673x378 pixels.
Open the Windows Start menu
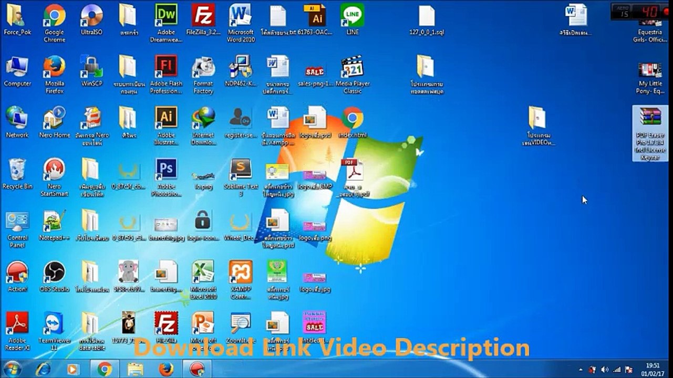pyautogui.click(x=12, y=369)
